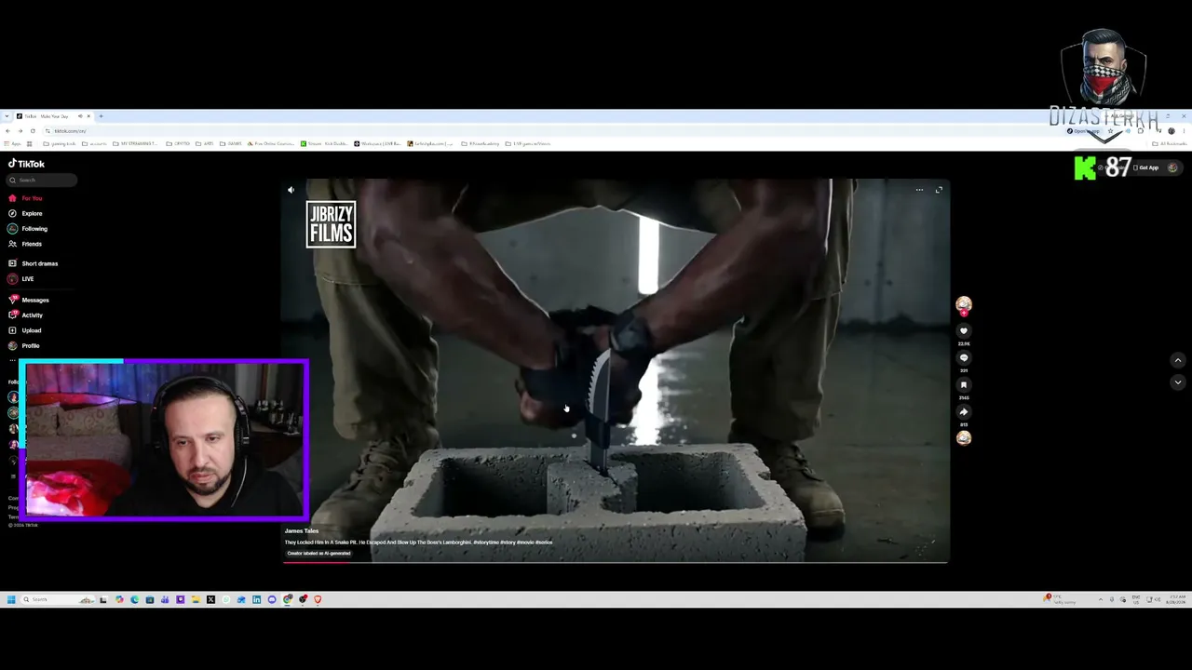This screenshot has height=670, width=1192.
Task: Open the video comments
Action: [964, 357]
